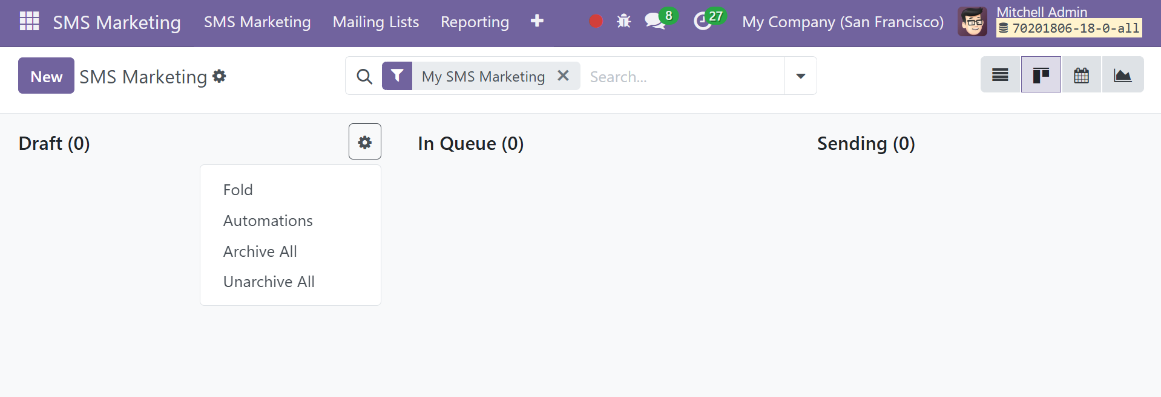The height and width of the screenshot is (397, 1161).
Task: Open gear settings next to SMS Marketing title
Action: click(x=219, y=76)
